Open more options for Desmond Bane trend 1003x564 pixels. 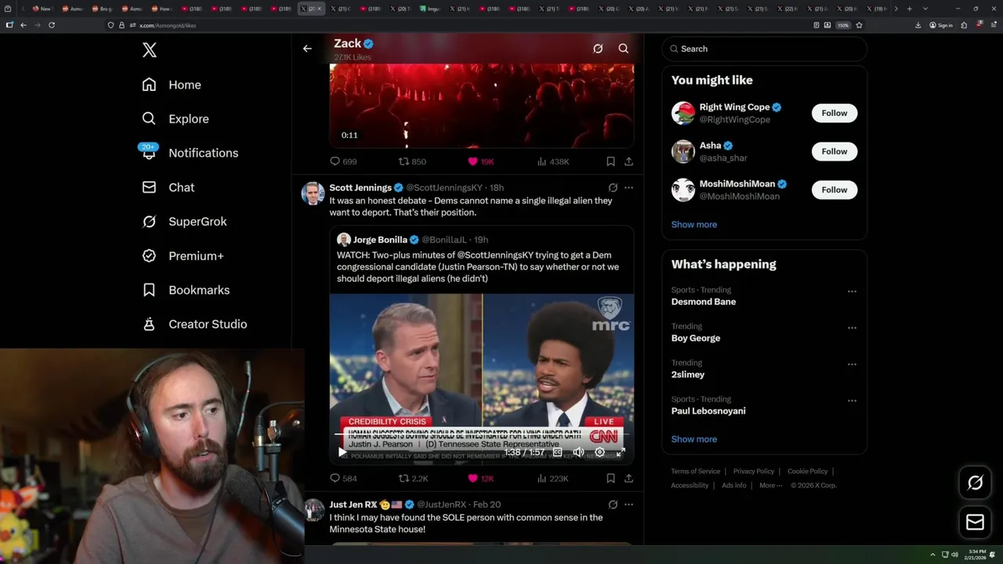[x=852, y=291]
